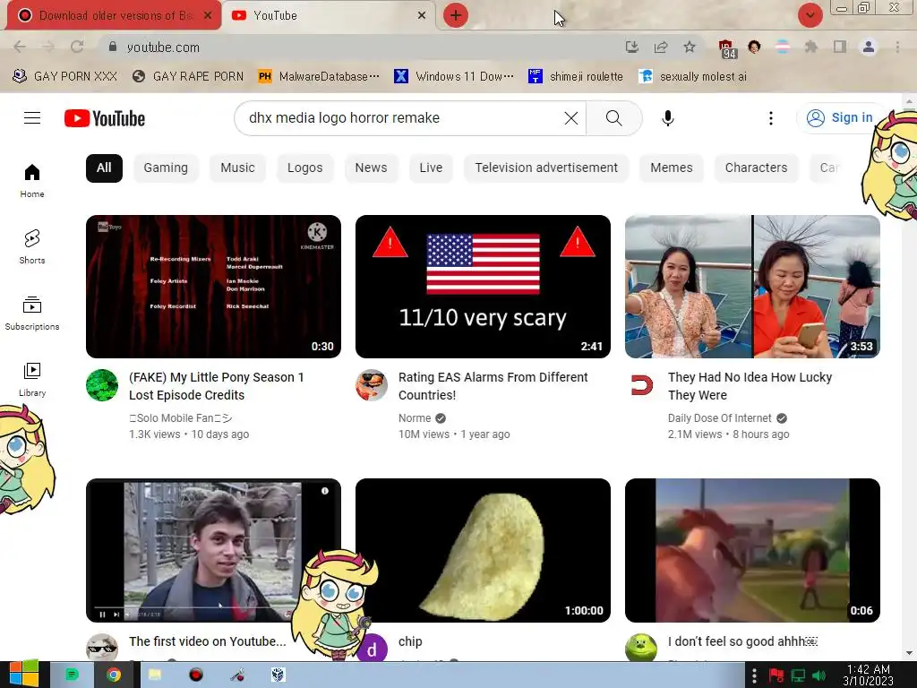Viewport: 917px width, 688px height.
Task: Start voice search with the microphone
Action: (668, 118)
